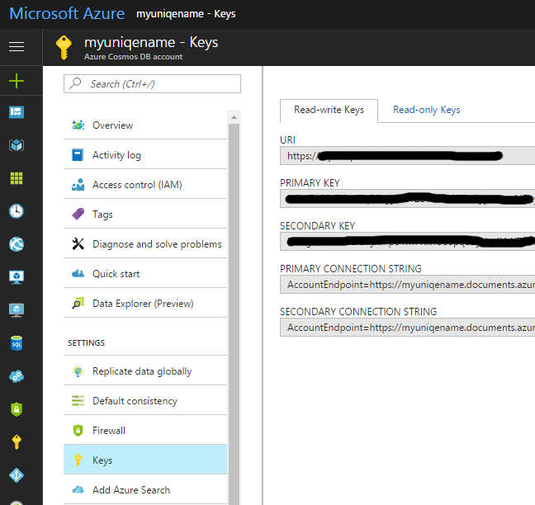Open the monitor with cube icon

click(x=17, y=277)
